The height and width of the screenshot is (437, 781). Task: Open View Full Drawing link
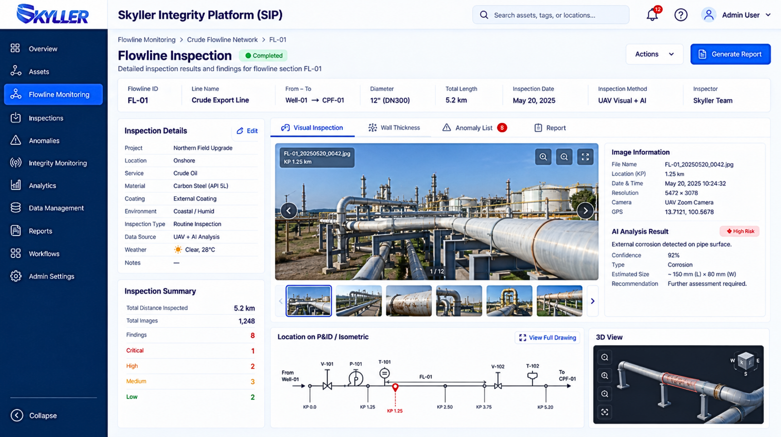point(547,338)
